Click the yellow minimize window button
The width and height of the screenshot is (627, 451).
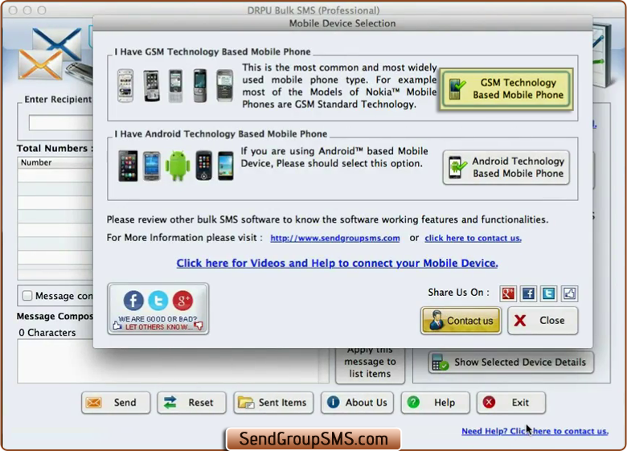(x=27, y=10)
